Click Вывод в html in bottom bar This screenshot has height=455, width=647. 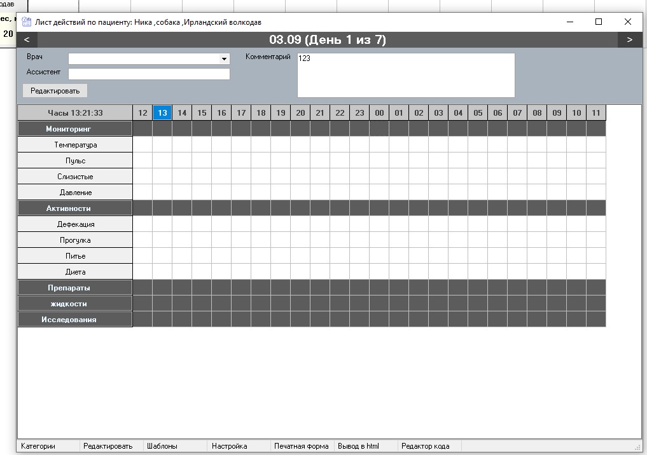coord(358,446)
